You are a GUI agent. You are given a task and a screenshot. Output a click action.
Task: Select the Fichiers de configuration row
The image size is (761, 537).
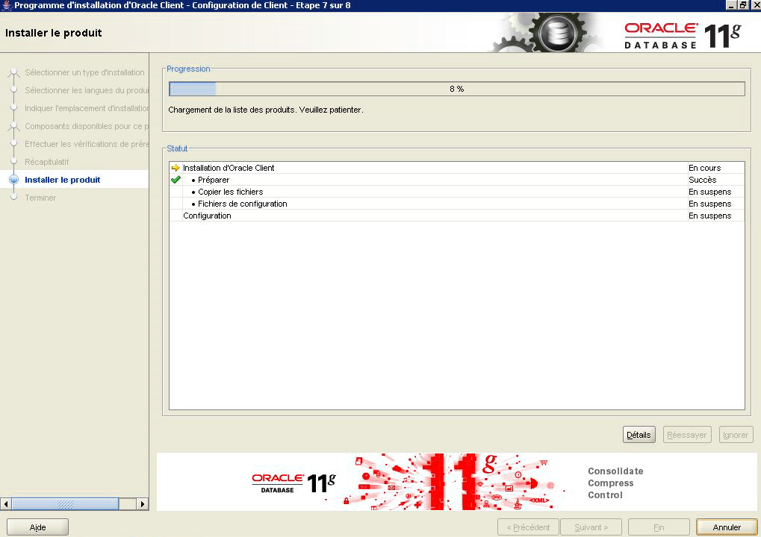457,204
